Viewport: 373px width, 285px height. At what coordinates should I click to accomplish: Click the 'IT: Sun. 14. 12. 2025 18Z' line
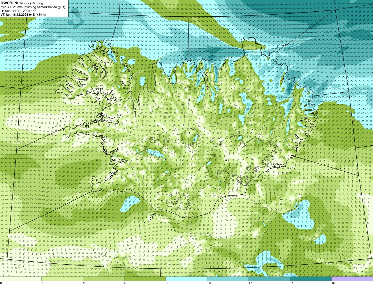[19, 10]
